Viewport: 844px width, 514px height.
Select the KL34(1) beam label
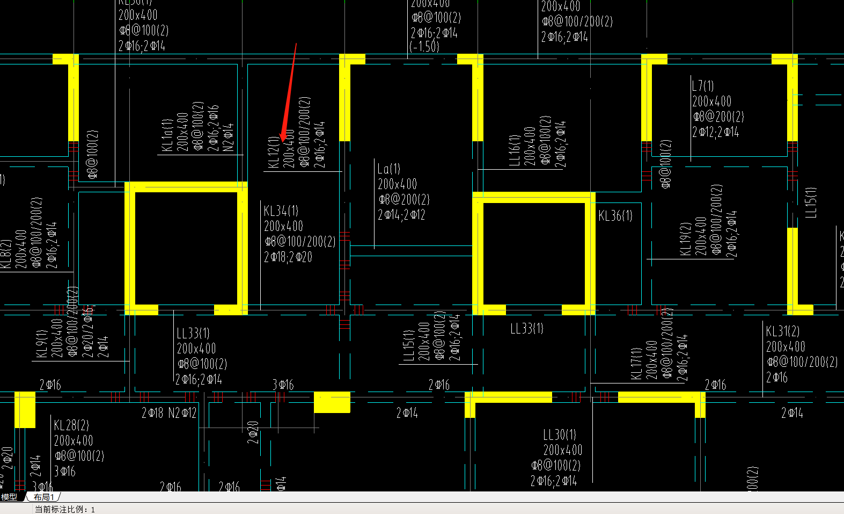click(x=281, y=211)
